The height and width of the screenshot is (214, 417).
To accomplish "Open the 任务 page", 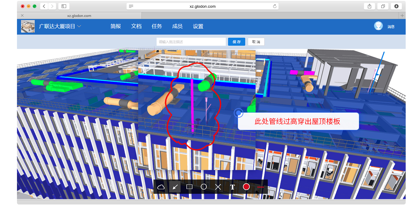I will [157, 26].
